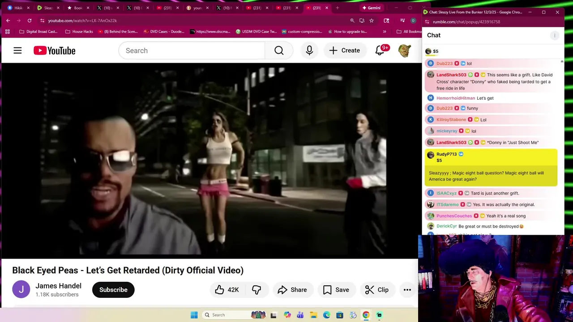Open USDM DVD Case bookmark
Viewport: 573px width, 322px height.
coord(256,31)
